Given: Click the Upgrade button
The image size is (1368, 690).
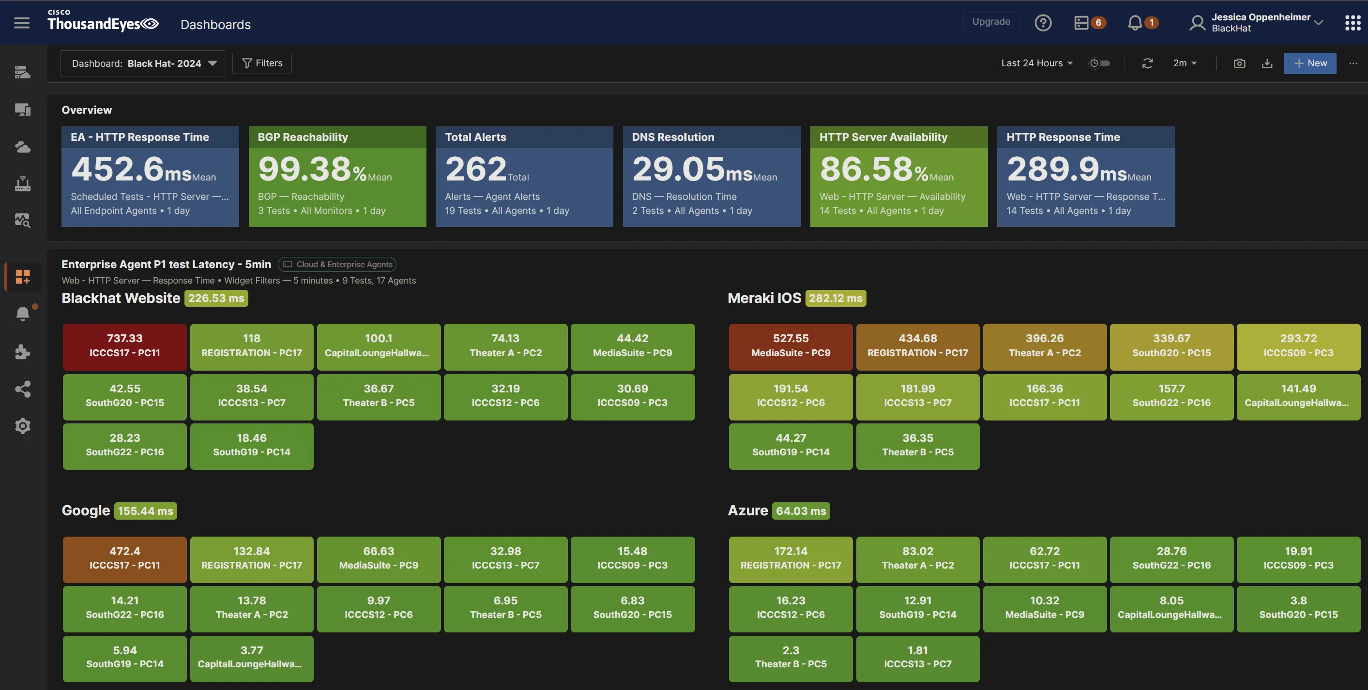Looking at the screenshot, I should click(991, 22).
